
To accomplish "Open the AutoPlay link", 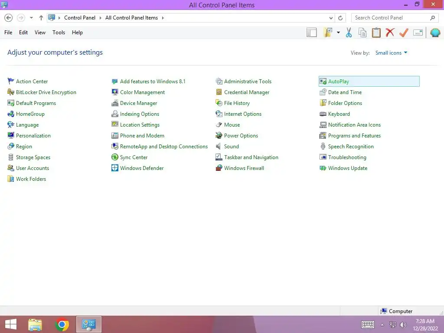I will coord(338,81).
